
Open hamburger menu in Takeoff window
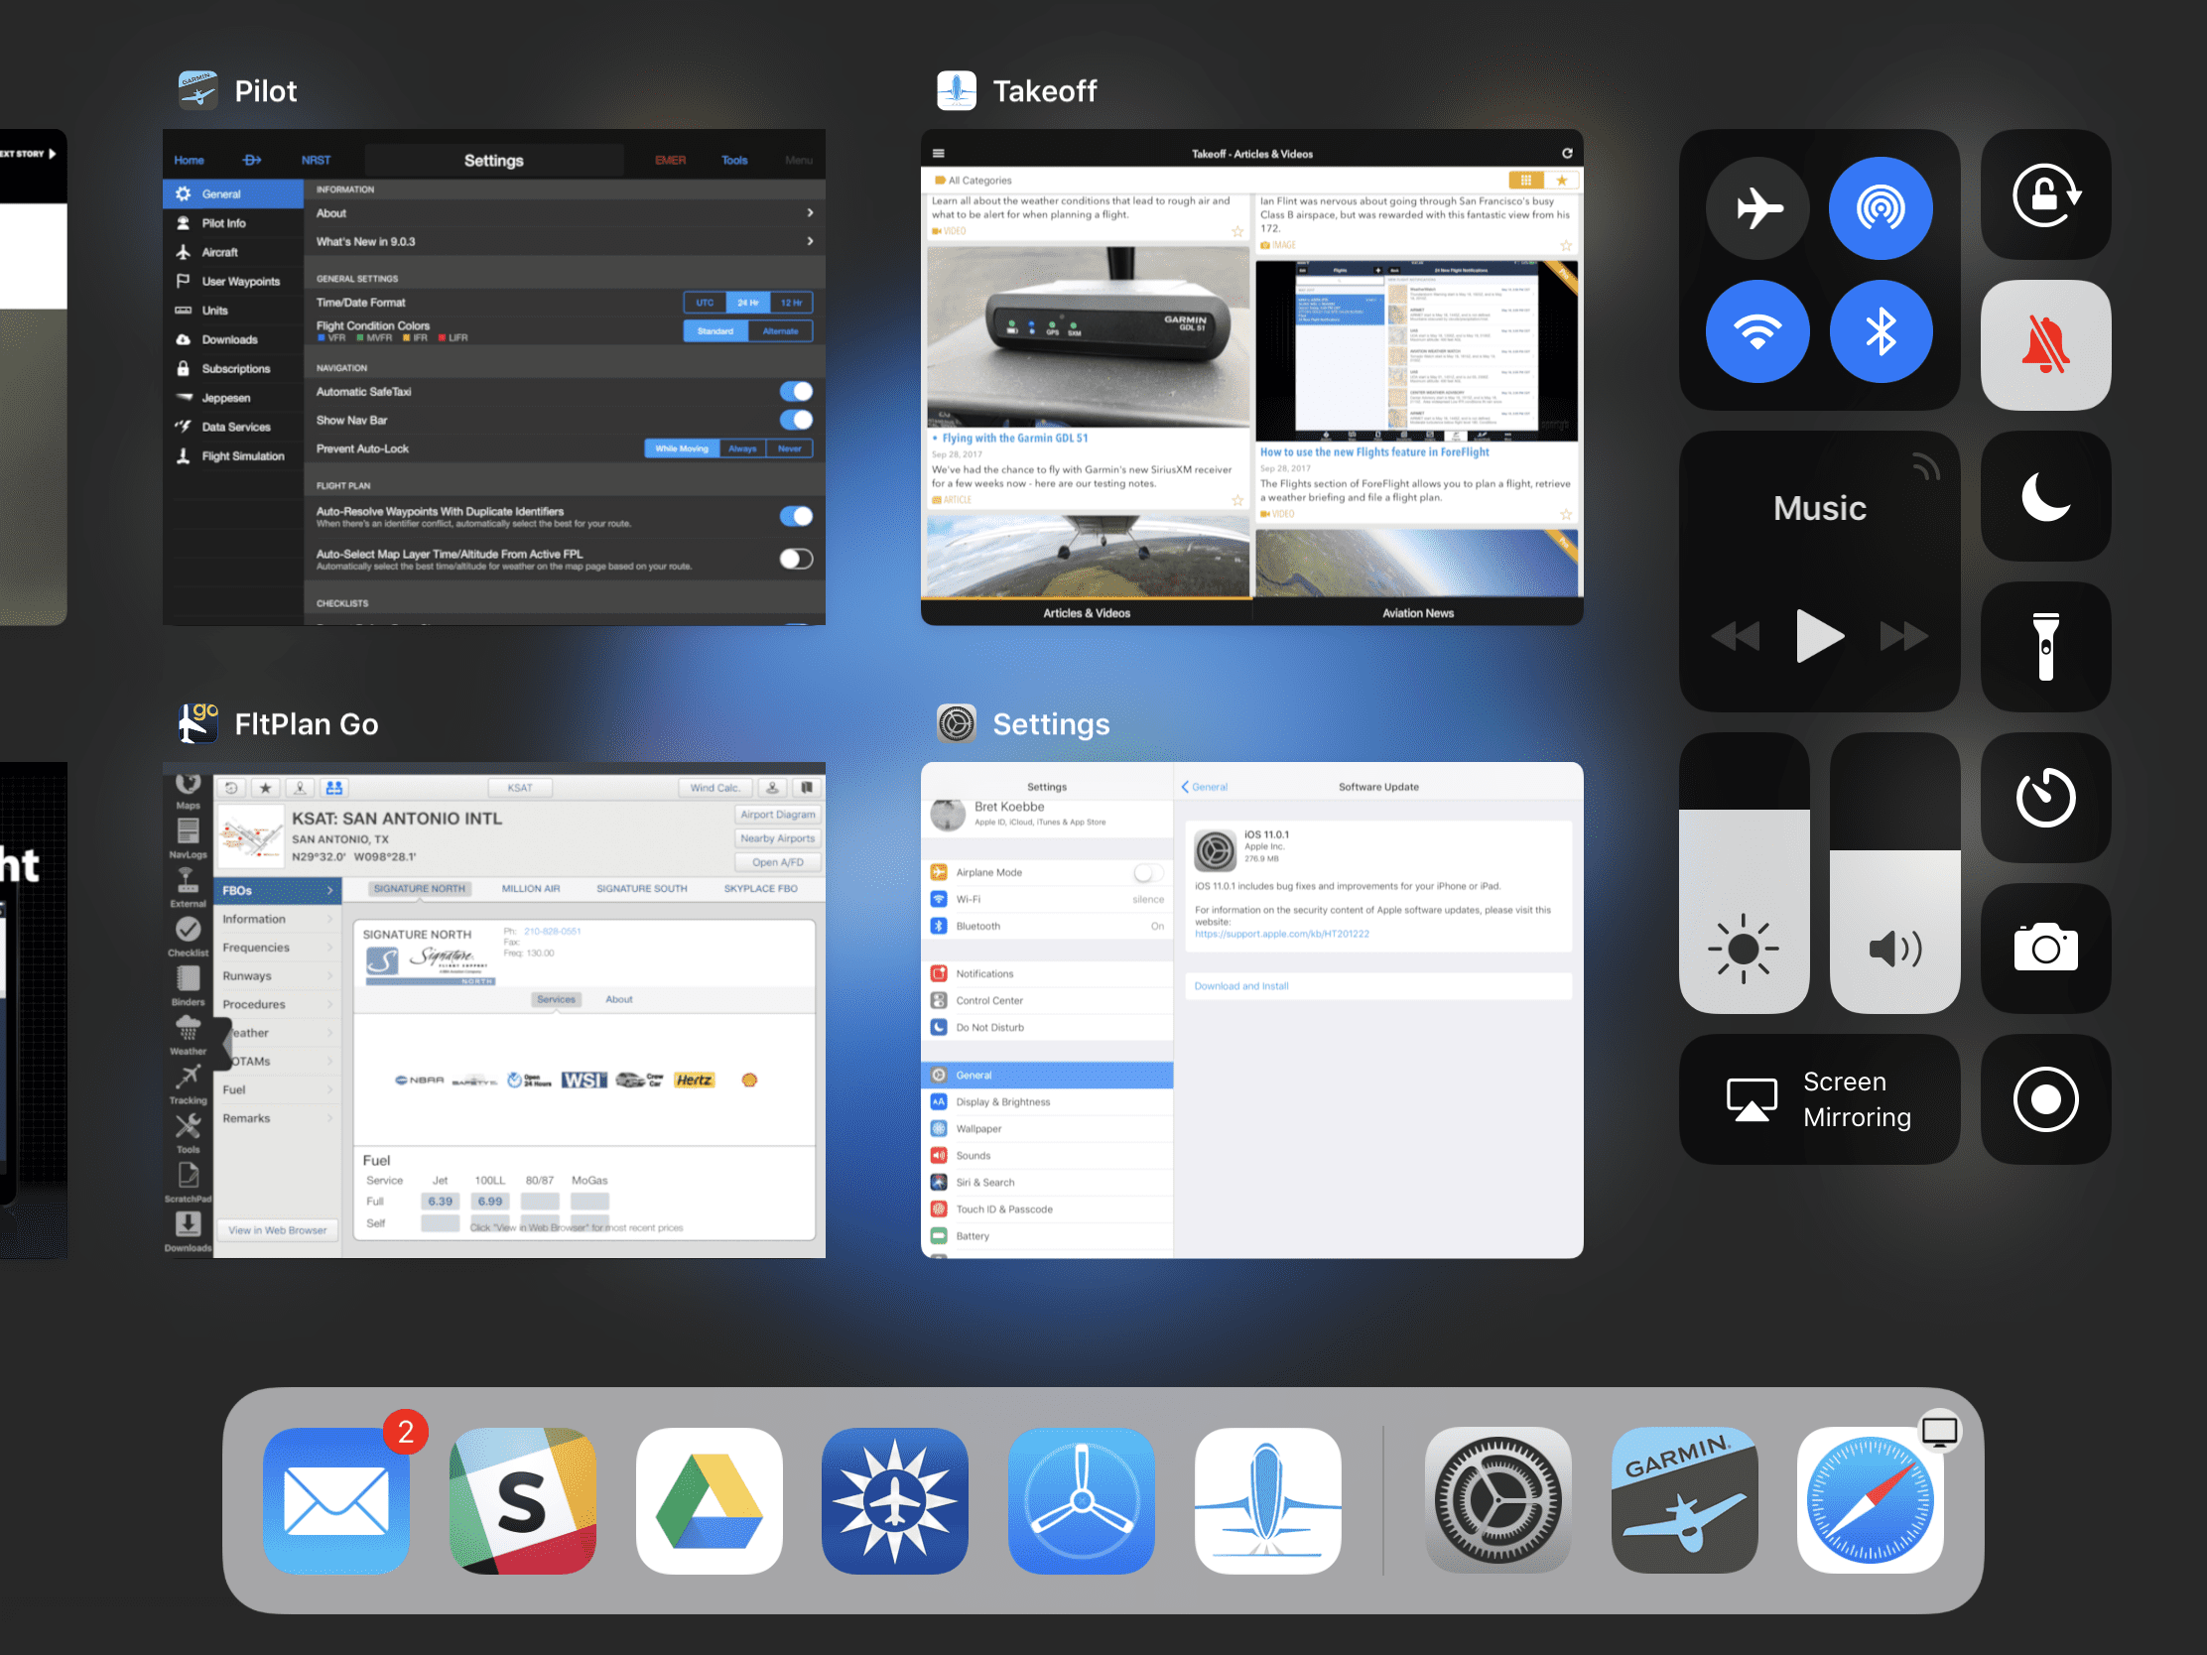pyautogui.click(x=938, y=154)
